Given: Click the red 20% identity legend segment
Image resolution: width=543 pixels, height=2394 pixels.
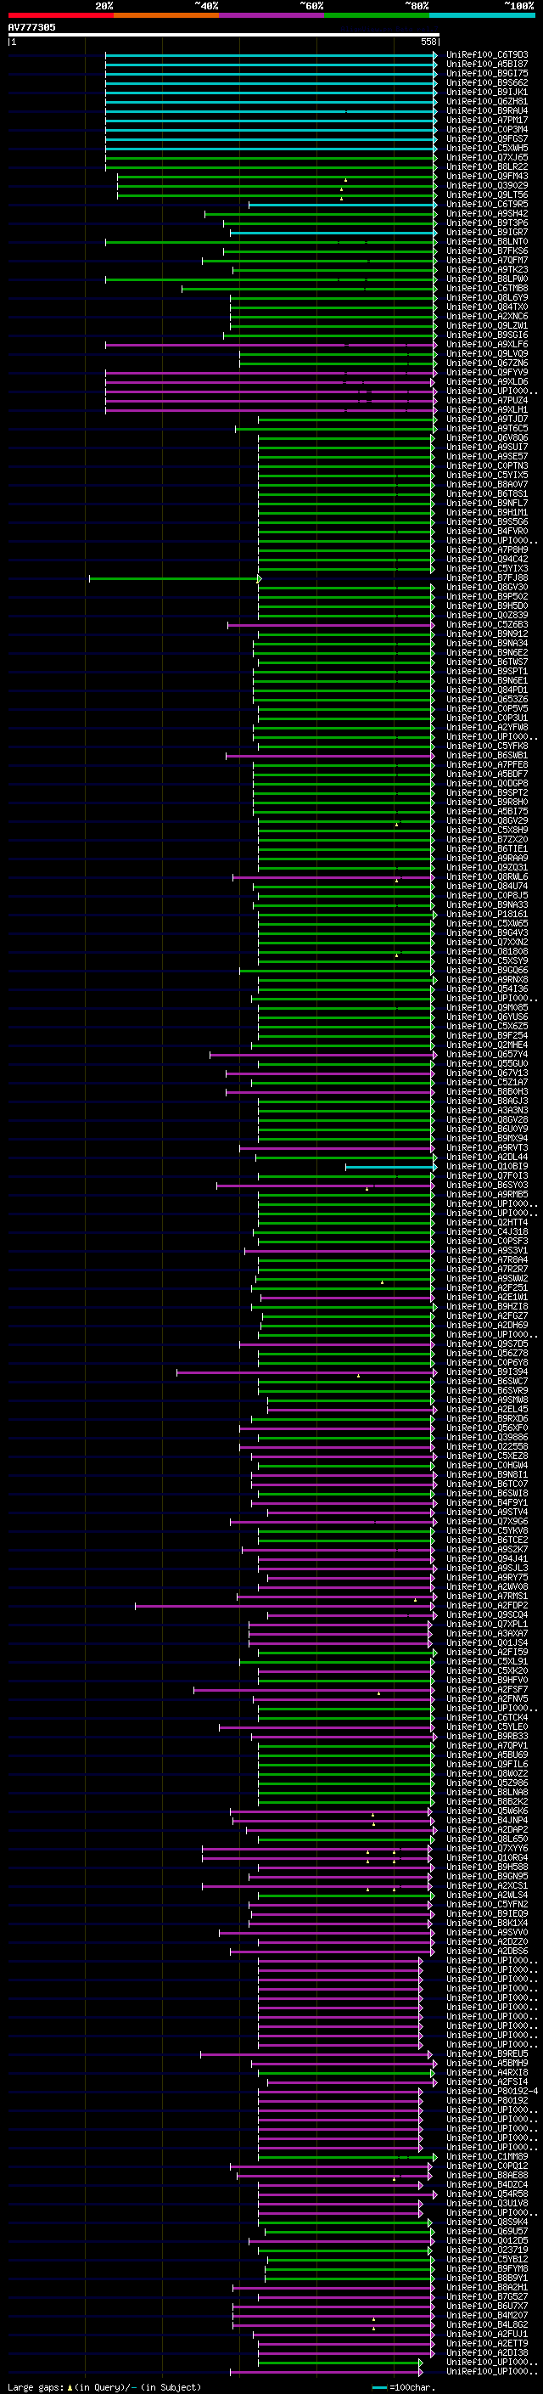Looking at the screenshot, I should coord(60,15).
